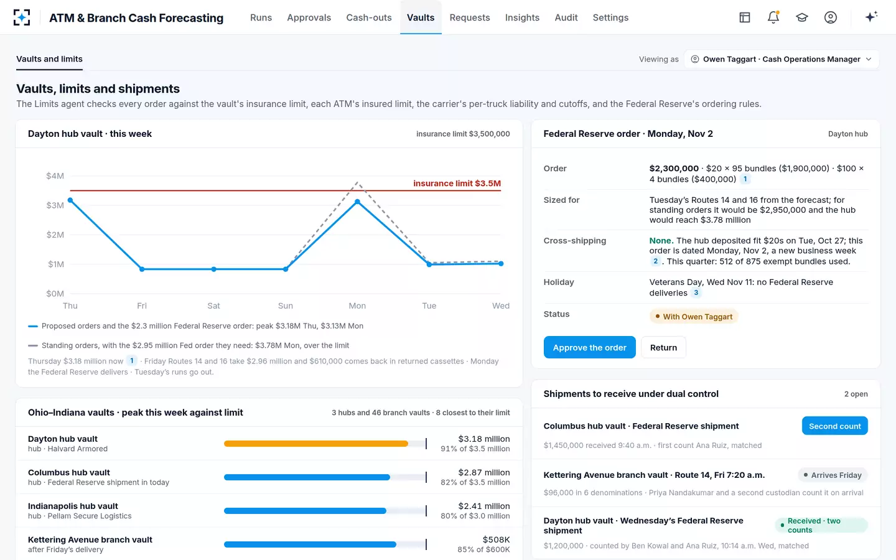Expand the Viewing as Owen Taggart dropdown
The height and width of the screenshot is (560, 896).
782,59
